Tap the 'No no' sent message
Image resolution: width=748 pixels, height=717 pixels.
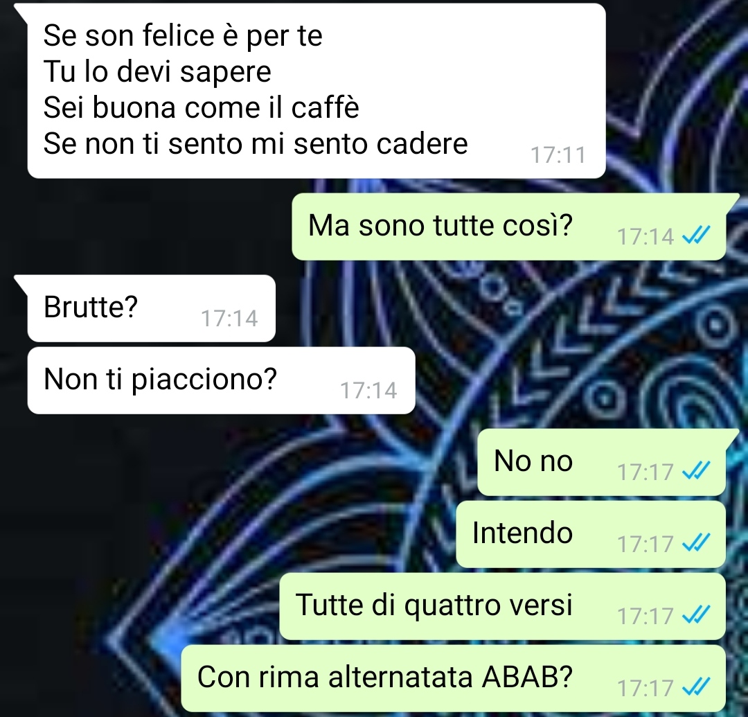click(x=602, y=462)
